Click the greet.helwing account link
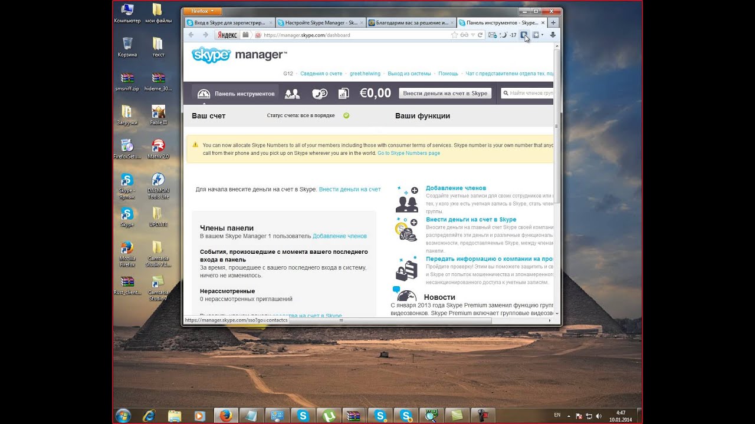 coord(365,74)
